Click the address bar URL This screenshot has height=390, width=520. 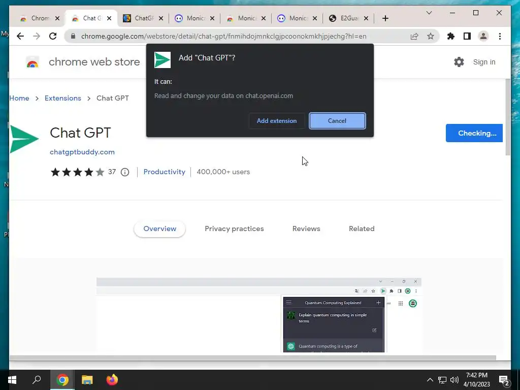click(x=224, y=36)
